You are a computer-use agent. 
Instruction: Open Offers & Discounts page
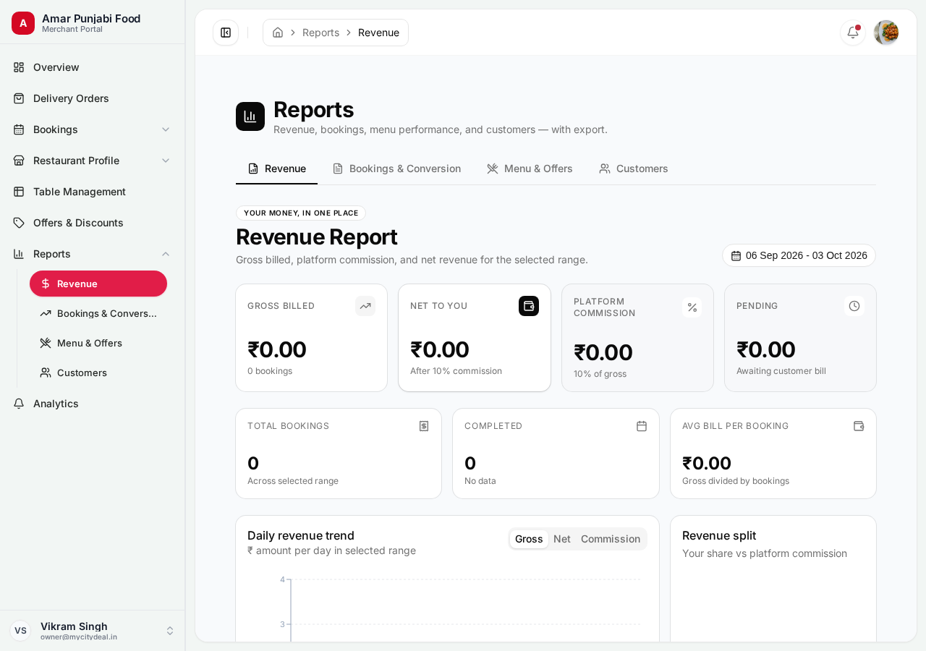(93, 223)
